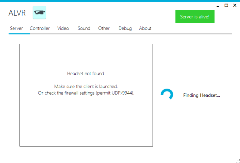Screen dimensions: 240x163
Task: Open the Debug tab
Action: pos(125,29)
